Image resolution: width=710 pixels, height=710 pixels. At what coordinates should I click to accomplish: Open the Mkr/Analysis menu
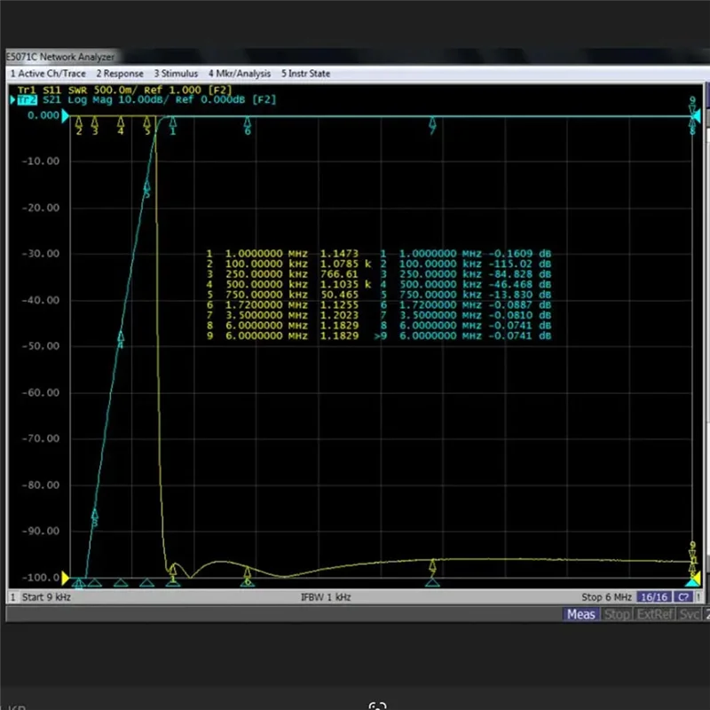(240, 74)
